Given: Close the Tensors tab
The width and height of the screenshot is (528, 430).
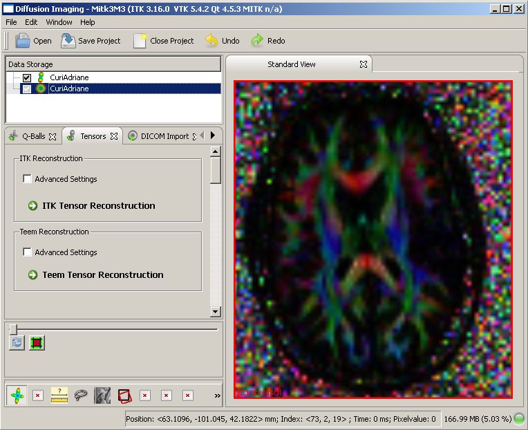Looking at the screenshot, I should (114, 136).
